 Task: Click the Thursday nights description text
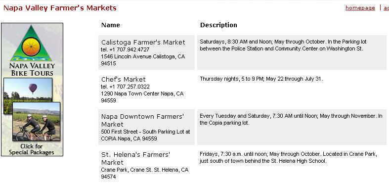tap(261, 79)
